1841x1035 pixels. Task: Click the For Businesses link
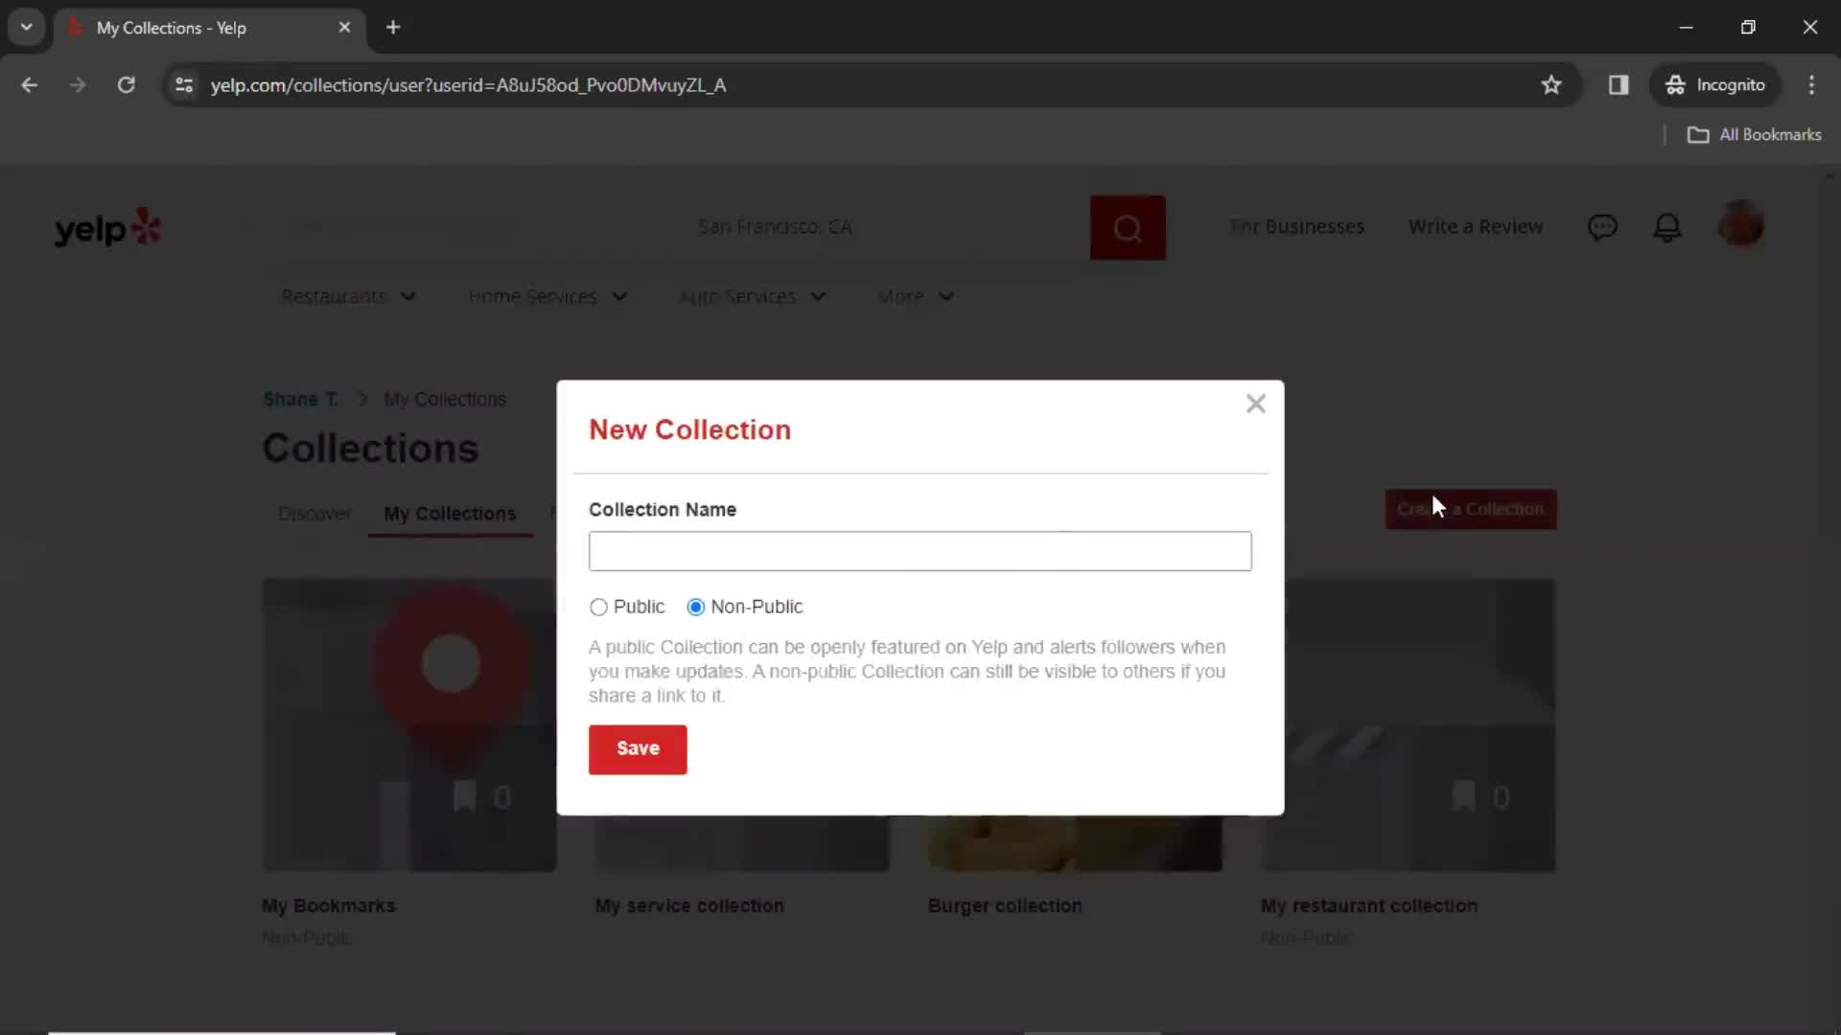pyautogui.click(x=1297, y=226)
